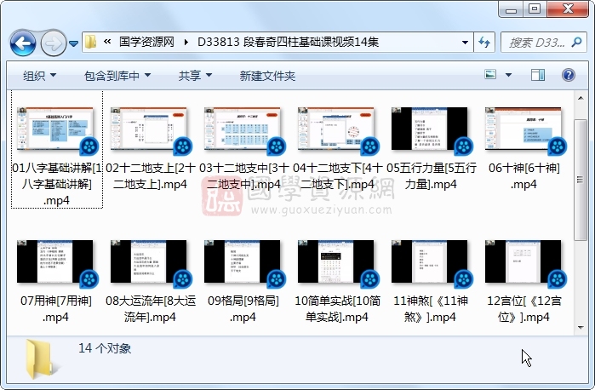Select 12宫位 video thumbnail

[523, 261]
